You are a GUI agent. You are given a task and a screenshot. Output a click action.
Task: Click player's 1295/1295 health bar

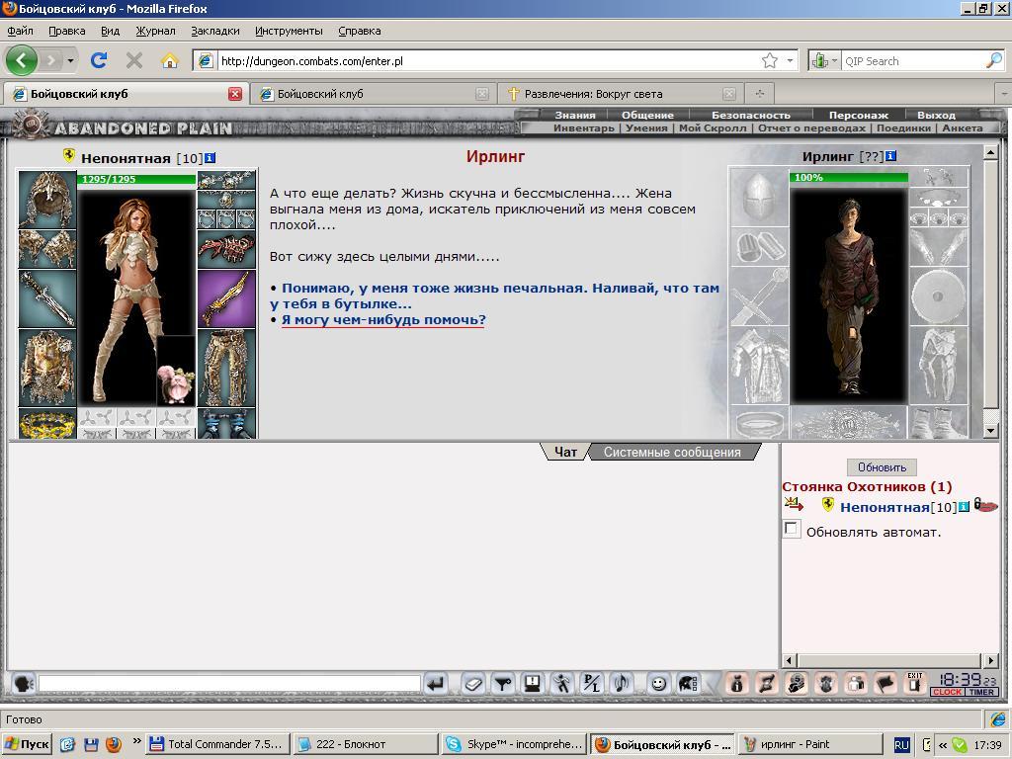pyautogui.click(x=136, y=180)
